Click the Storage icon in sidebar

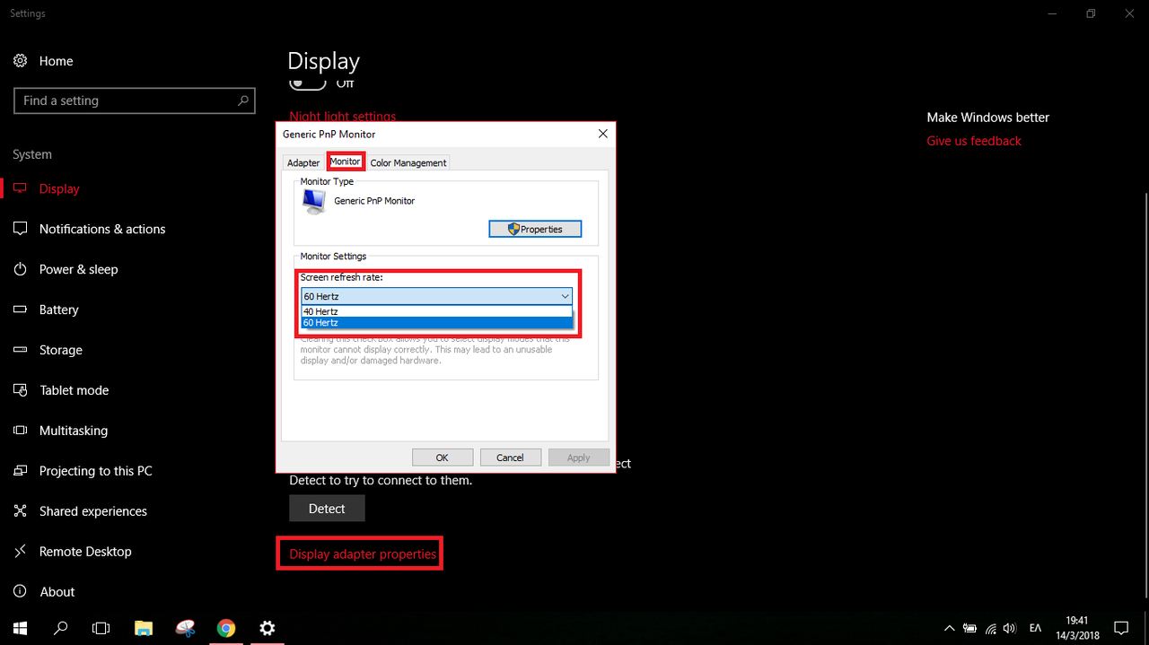[21, 350]
